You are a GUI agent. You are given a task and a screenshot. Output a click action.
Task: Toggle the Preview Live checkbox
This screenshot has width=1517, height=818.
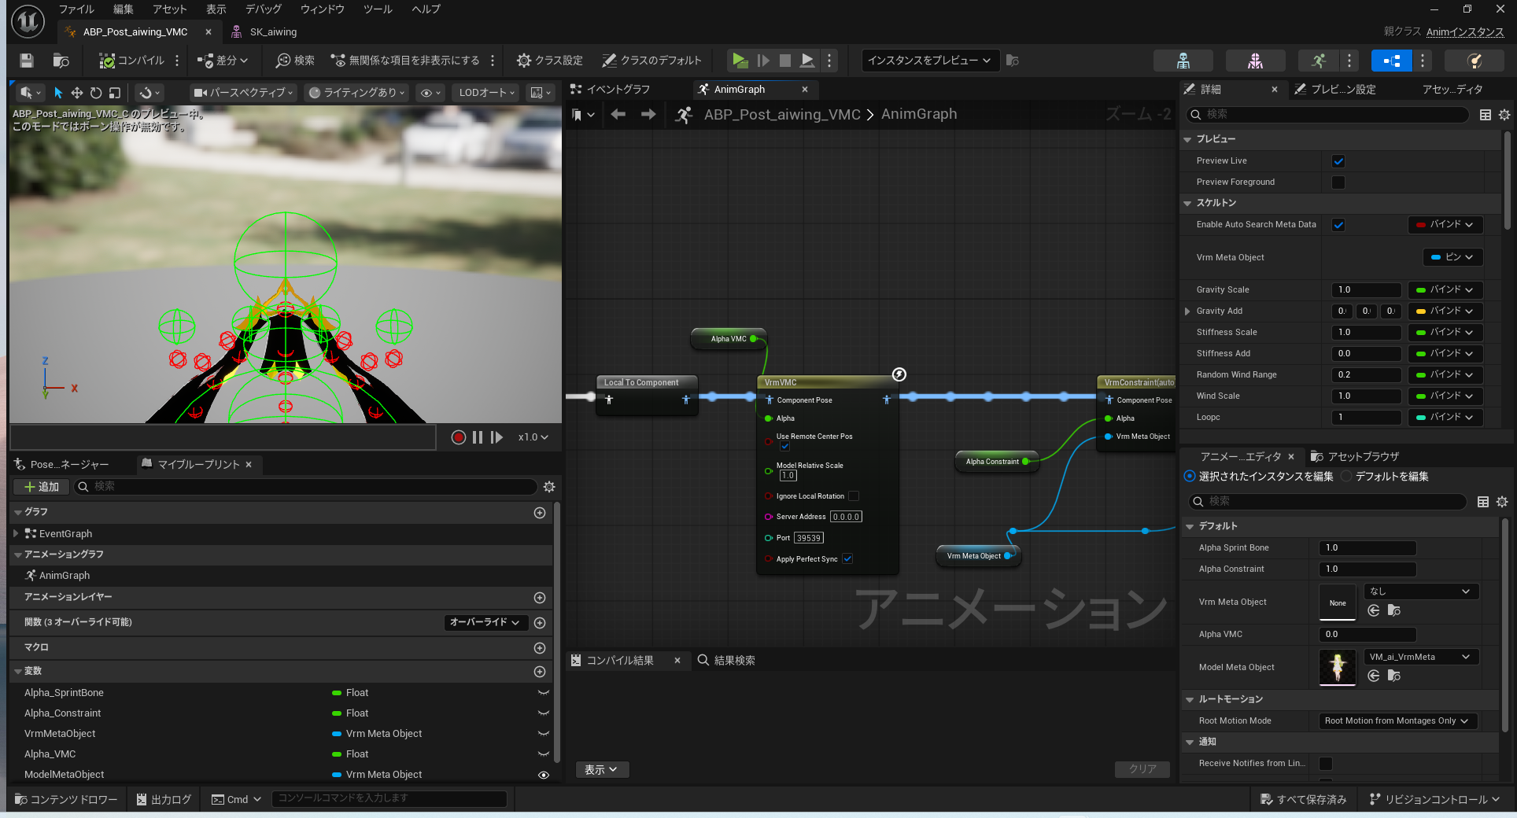point(1338,161)
